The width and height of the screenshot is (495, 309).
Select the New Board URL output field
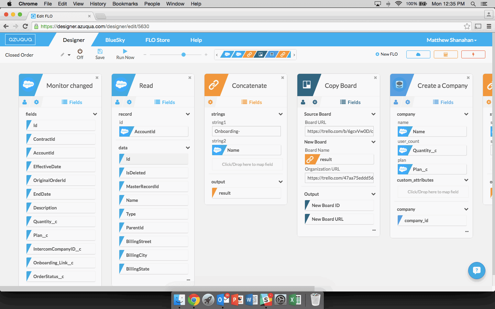339,219
